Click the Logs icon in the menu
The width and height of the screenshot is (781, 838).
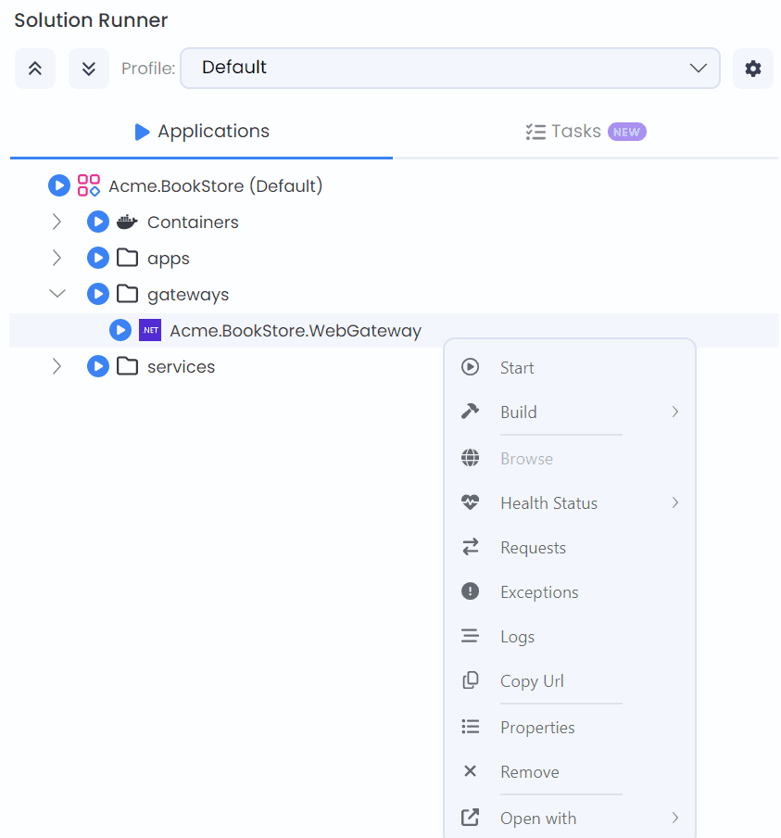[x=471, y=636]
